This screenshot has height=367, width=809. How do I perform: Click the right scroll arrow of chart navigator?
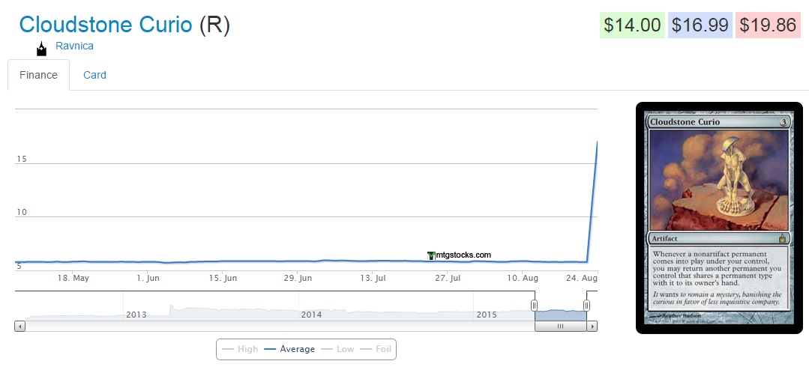tap(592, 327)
